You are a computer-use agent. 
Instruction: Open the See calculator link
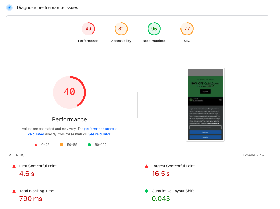tap(99, 134)
